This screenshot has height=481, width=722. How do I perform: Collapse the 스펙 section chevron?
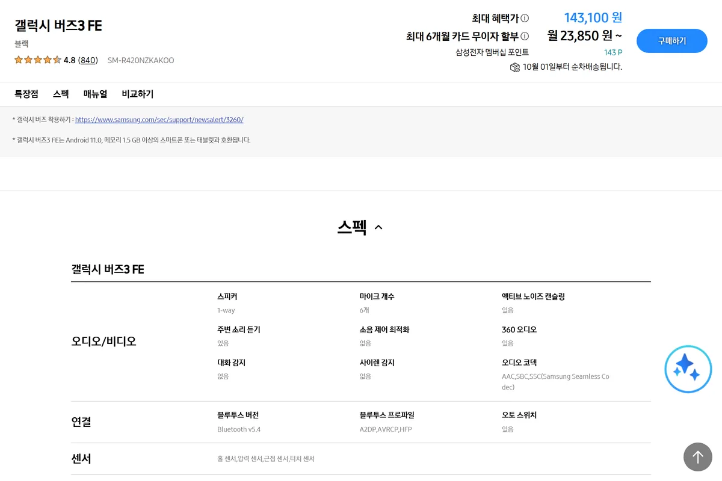[x=378, y=227]
